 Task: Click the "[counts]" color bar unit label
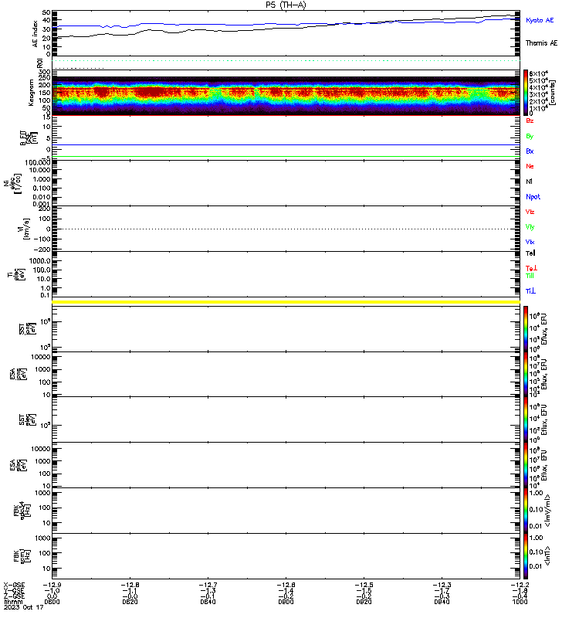[553, 93]
